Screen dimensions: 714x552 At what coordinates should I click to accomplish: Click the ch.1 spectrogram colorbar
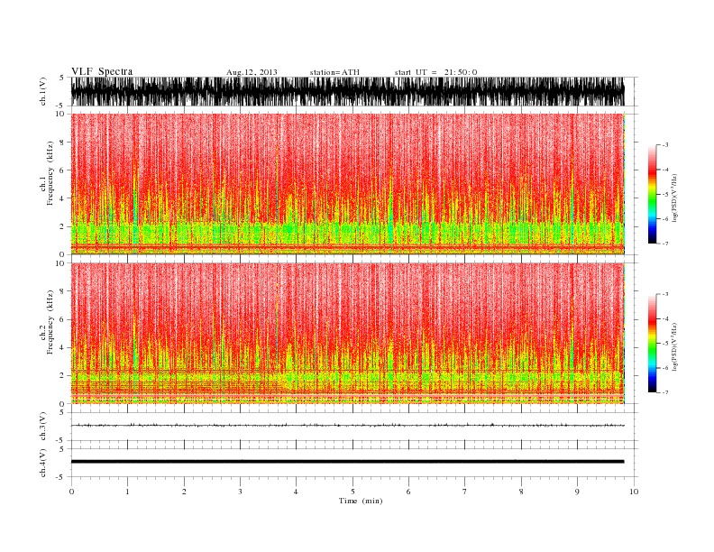pos(652,194)
